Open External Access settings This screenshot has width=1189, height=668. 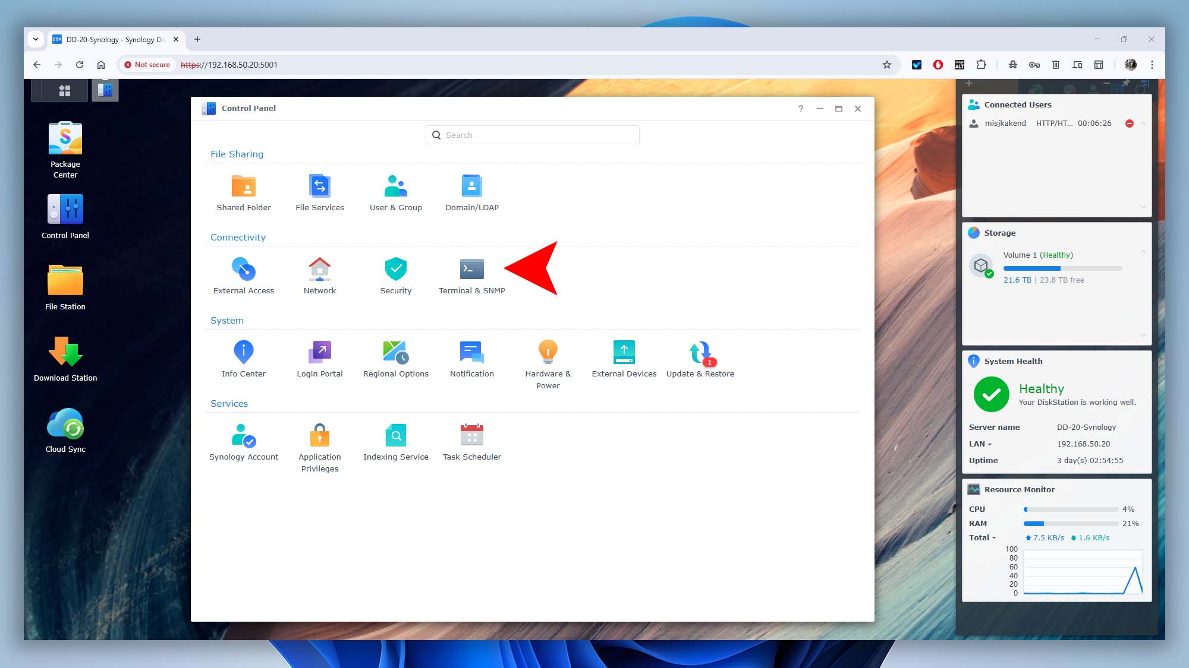coord(244,276)
